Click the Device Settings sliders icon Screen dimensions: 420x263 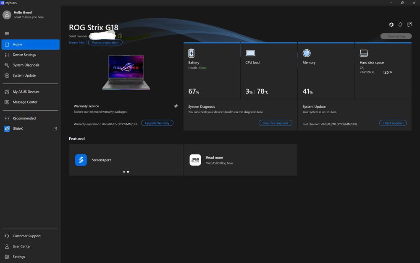click(x=7, y=55)
